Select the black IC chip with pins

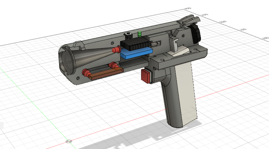point(136,44)
